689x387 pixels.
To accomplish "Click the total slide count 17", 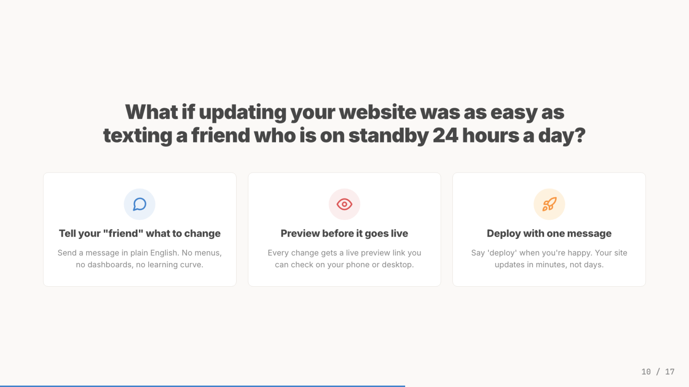I will click(x=670, y=372).
